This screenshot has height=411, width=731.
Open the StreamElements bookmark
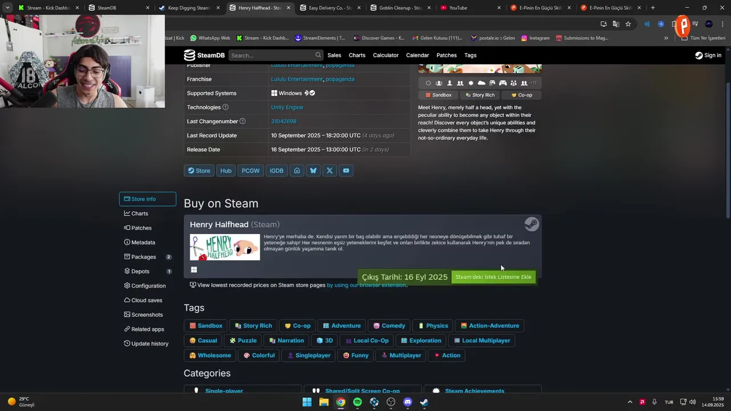pyautogui.click(x=320, y=38)
